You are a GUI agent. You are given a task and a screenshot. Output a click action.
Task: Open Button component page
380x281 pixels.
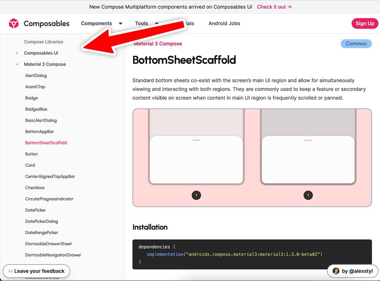tap(31, 154)
